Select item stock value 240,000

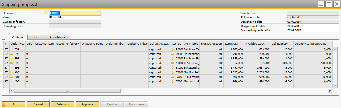[x=234, y=54]
